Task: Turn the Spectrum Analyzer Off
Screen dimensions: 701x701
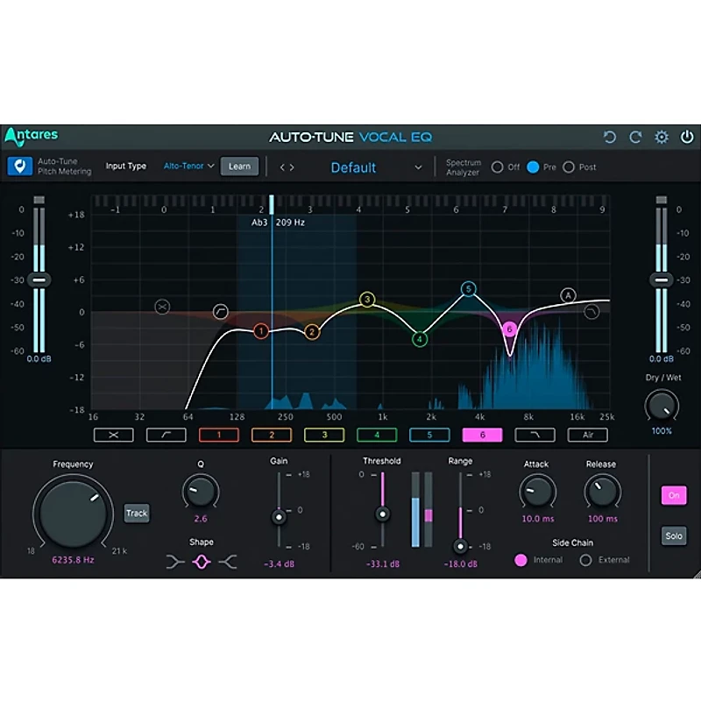Action: [x=499, y=166]
